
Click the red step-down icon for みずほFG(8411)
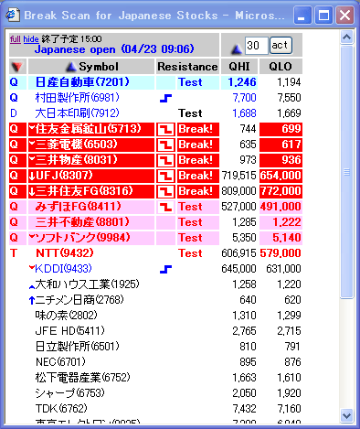click(165, 207)
